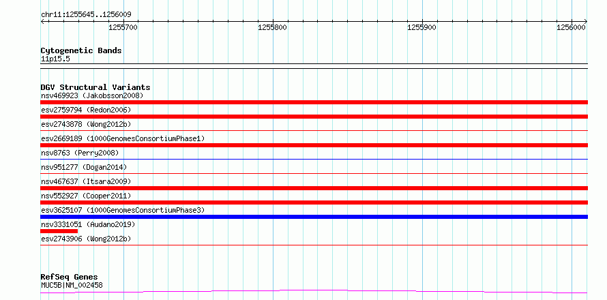The height and width of the screenshot is (300, 607).
Task: Open the RefSeq Genes track title
Action: pyautogui.click(x=69, y=277)
